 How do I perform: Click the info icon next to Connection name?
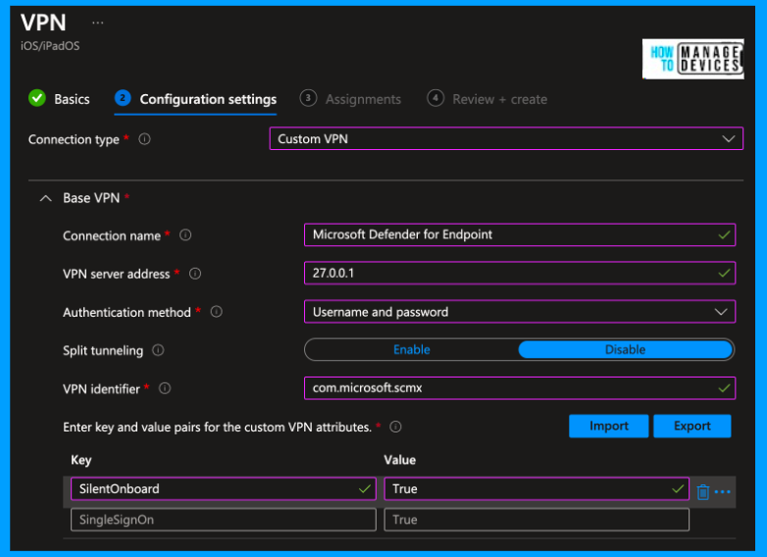coord(185,235)
